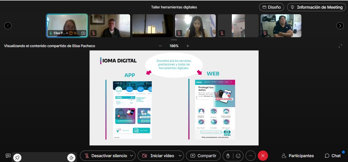Click the coffee cup icon

[71, 157]
